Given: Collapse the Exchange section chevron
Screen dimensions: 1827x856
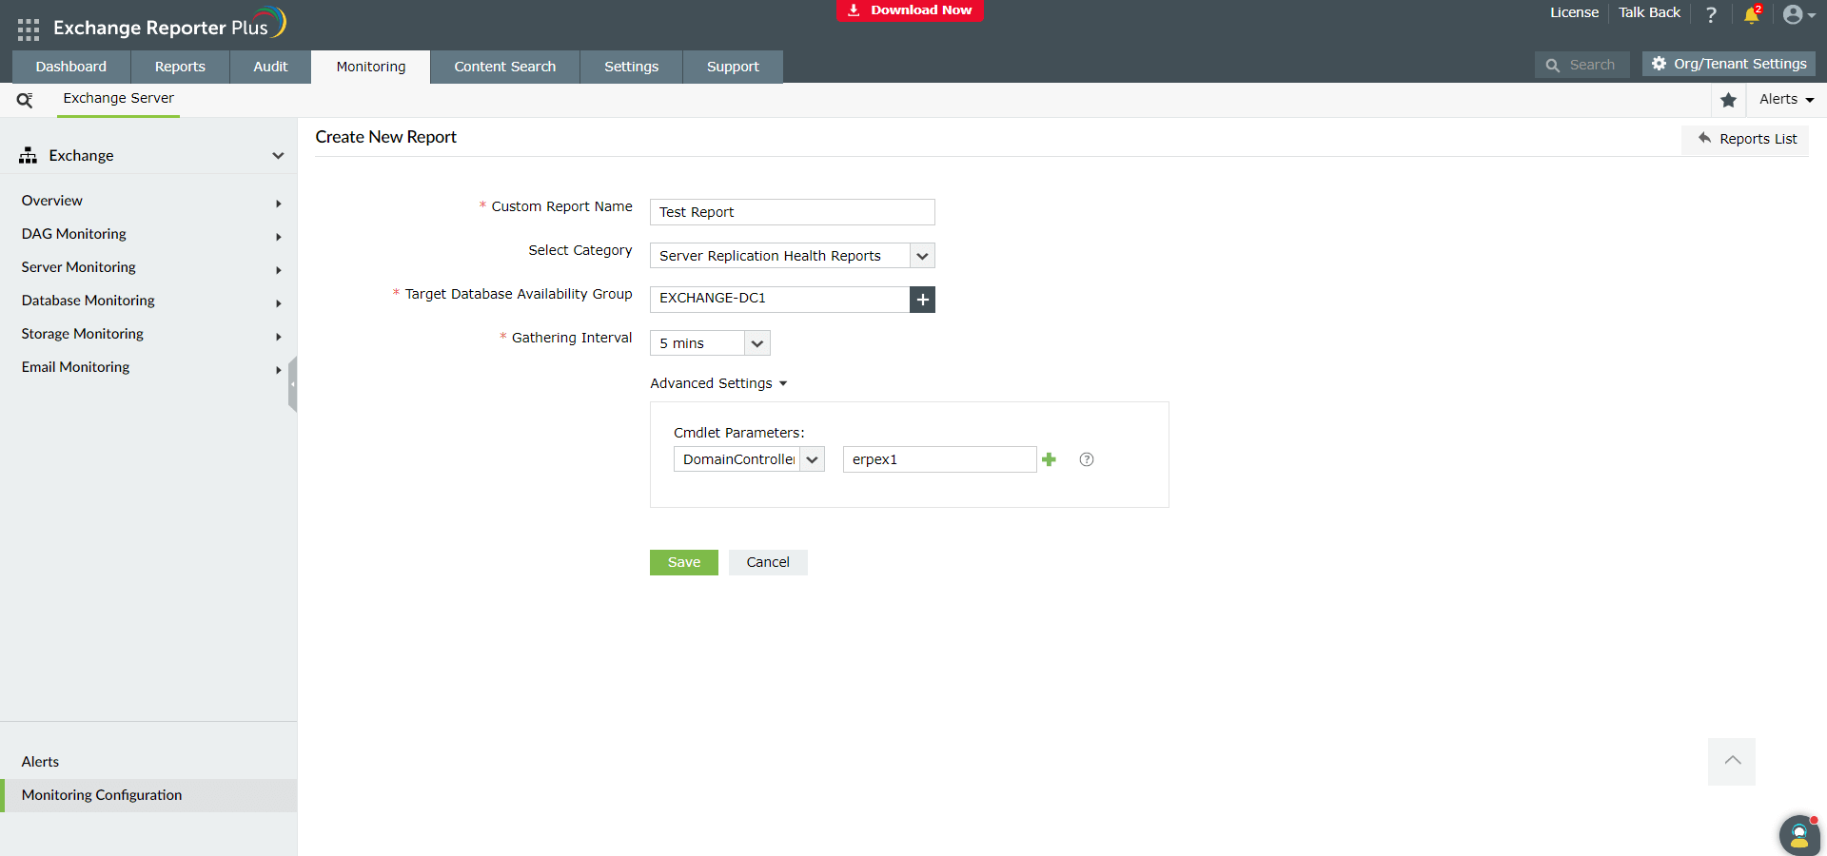Looking at the screenshot, I should pyautogui.click(x=278, y=156).
